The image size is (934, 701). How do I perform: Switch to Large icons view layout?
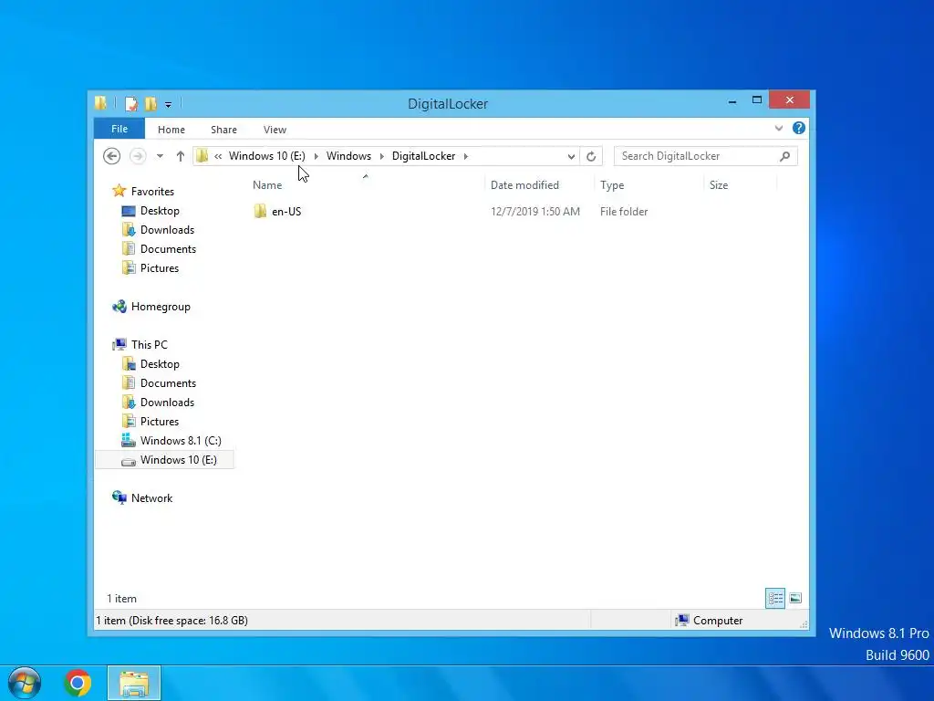pos(795,598)
